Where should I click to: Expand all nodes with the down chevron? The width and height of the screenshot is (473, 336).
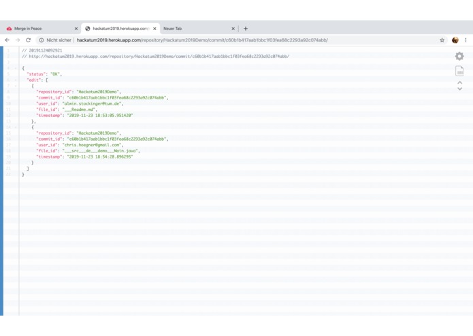tap(459, 88)
